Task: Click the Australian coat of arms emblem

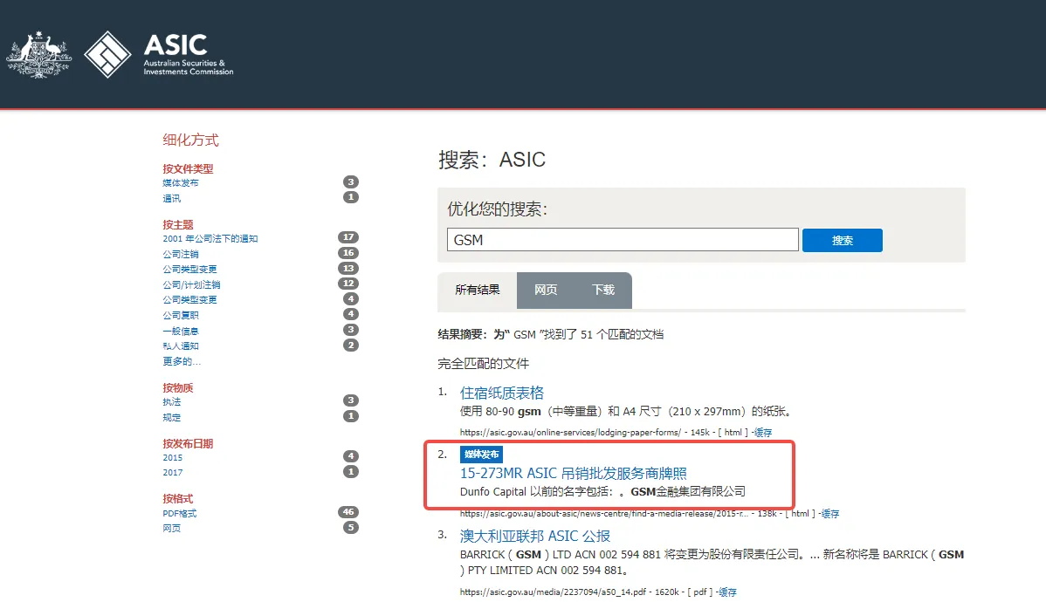Action: coord(38,55)
